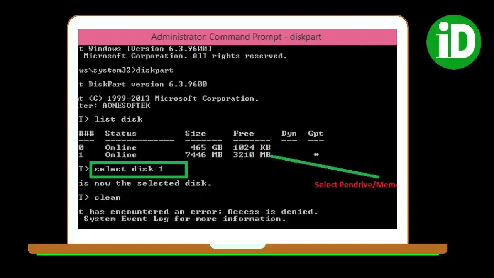Viewport: 494px width, 278px height.
Task: Click the Dyn column header
Action: [289, 134]
